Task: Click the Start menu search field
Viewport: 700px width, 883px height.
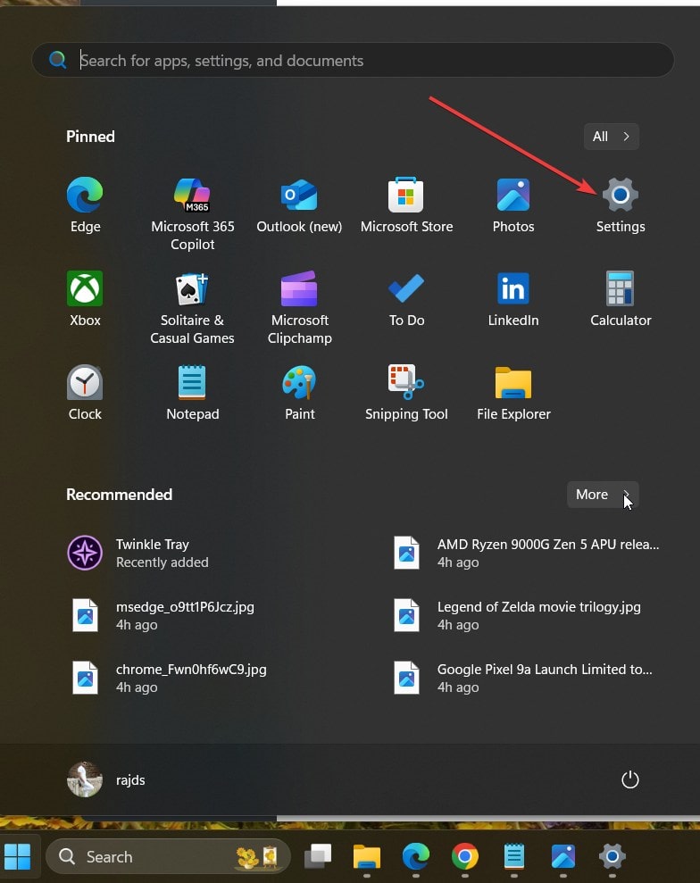Action: 353,60
